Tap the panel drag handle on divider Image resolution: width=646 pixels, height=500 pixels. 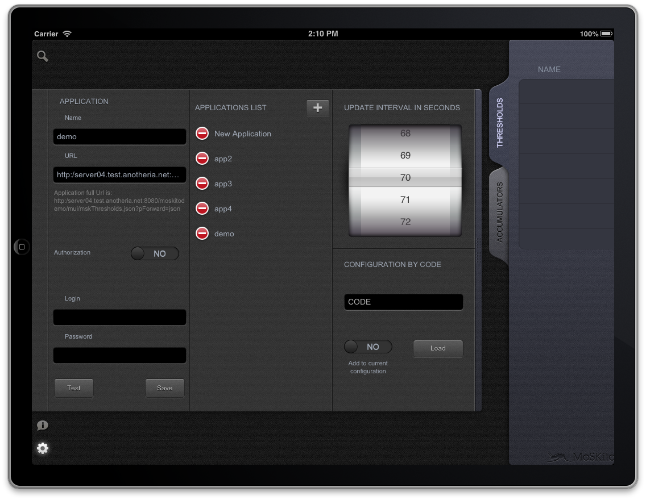point(478,250)
